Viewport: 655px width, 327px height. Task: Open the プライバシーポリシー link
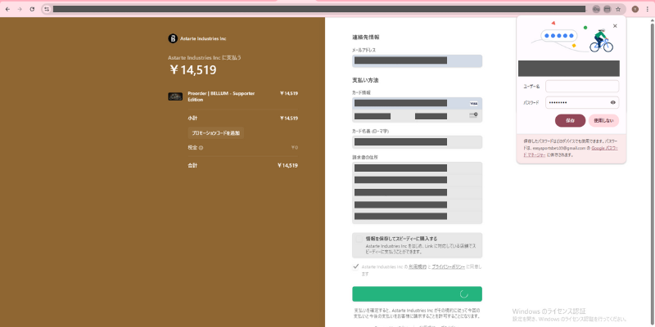click(x=448, y=267)
